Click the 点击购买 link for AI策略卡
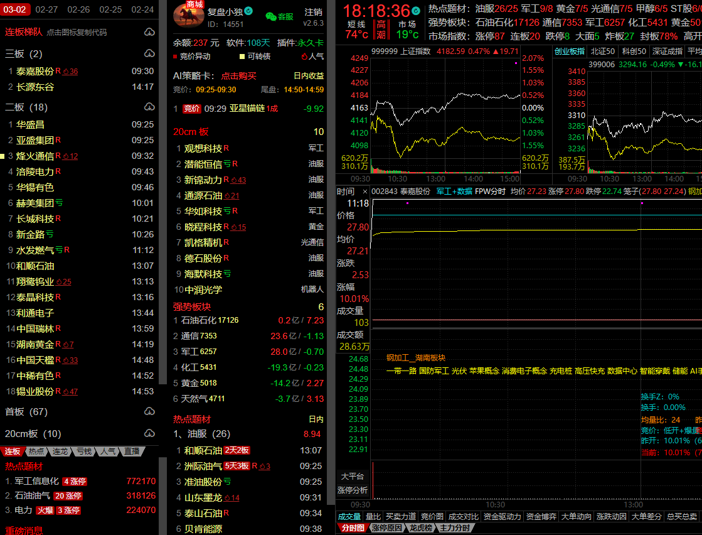This screenshot has width=702, height=535. [x=238, y=76]
